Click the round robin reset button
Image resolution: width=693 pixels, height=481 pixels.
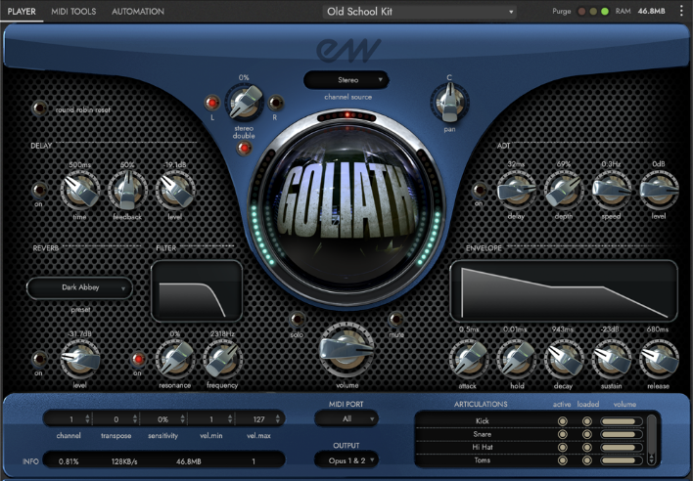click(x=40, y=109)
